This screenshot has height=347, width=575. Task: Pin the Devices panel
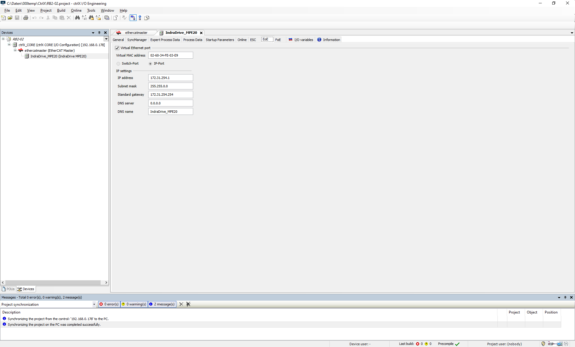tap(99, 33)
